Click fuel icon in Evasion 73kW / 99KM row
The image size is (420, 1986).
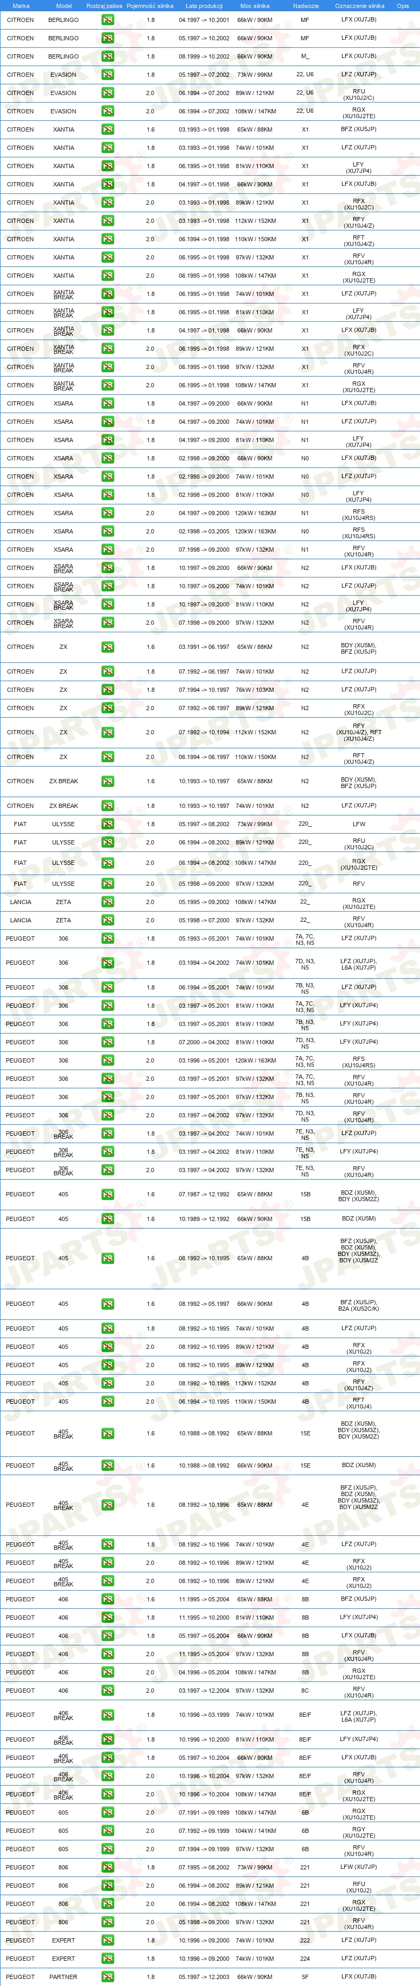[x=107, y=75]
